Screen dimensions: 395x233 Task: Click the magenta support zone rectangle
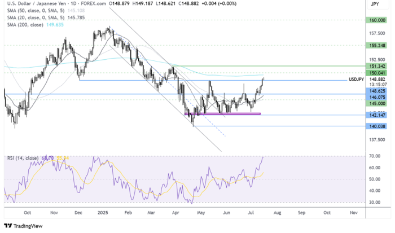pos(222,114)
